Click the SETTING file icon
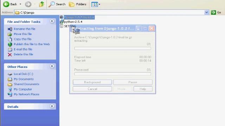 62,26
